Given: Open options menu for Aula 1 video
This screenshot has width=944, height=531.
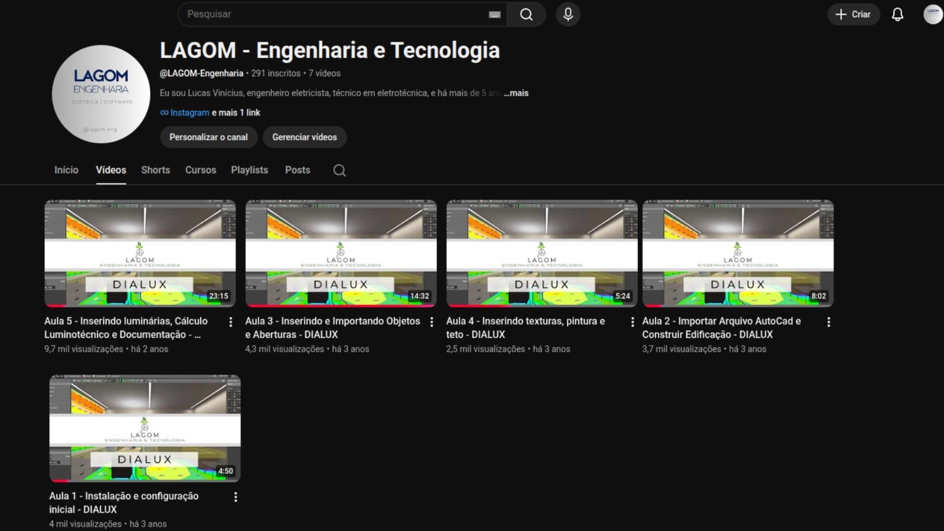Looking at the screenshot, I should (x=235, y=497).
